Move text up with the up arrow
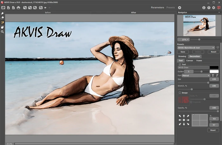The height and width of the screenshot is (145, 222). [184, 116]
